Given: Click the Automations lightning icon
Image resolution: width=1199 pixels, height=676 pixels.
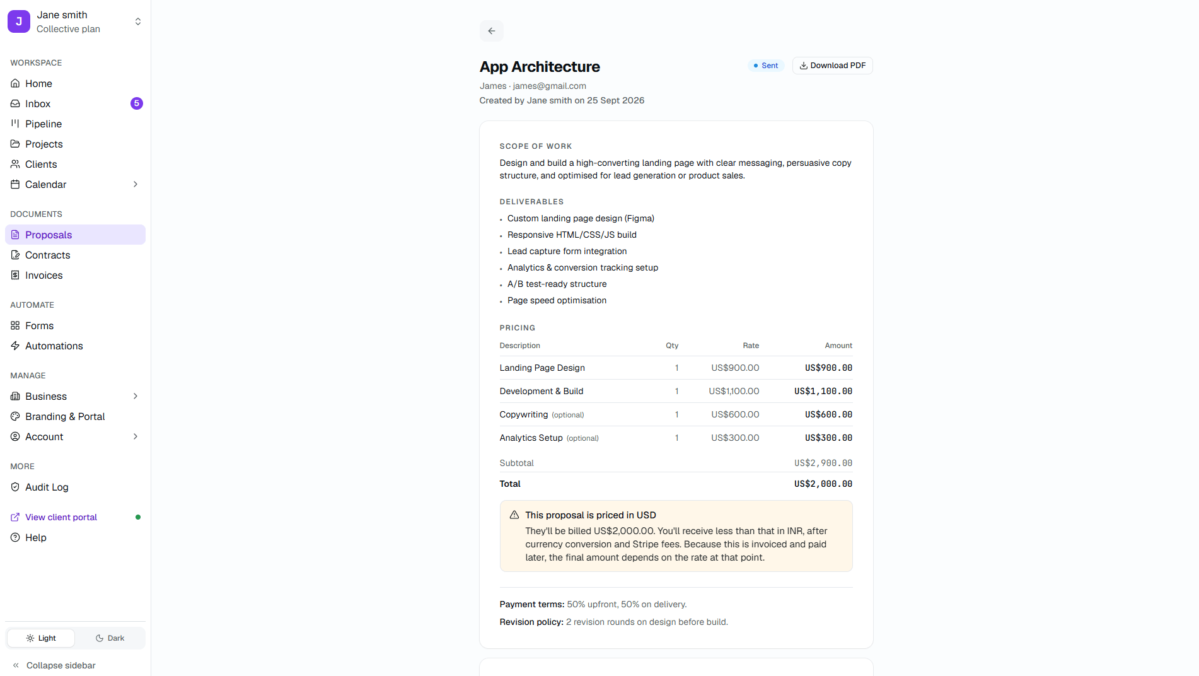Looking at the screenshot, I should [x=15, y=346].
